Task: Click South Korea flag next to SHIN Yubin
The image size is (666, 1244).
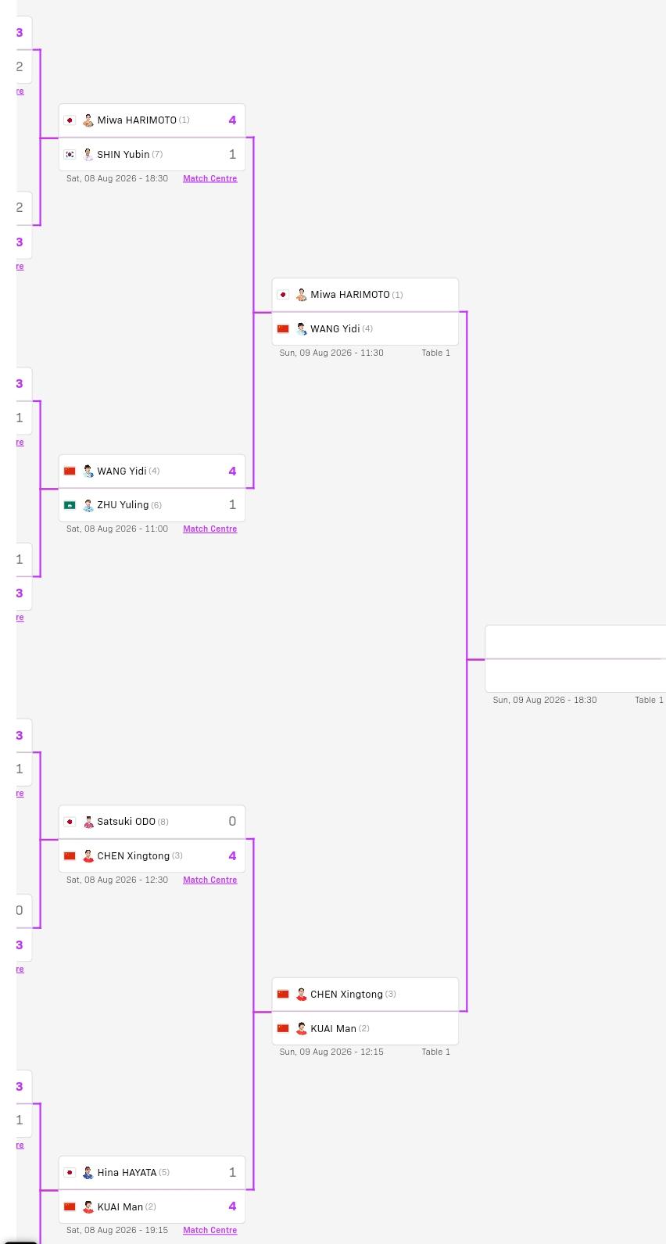Action: pos(70,155)
